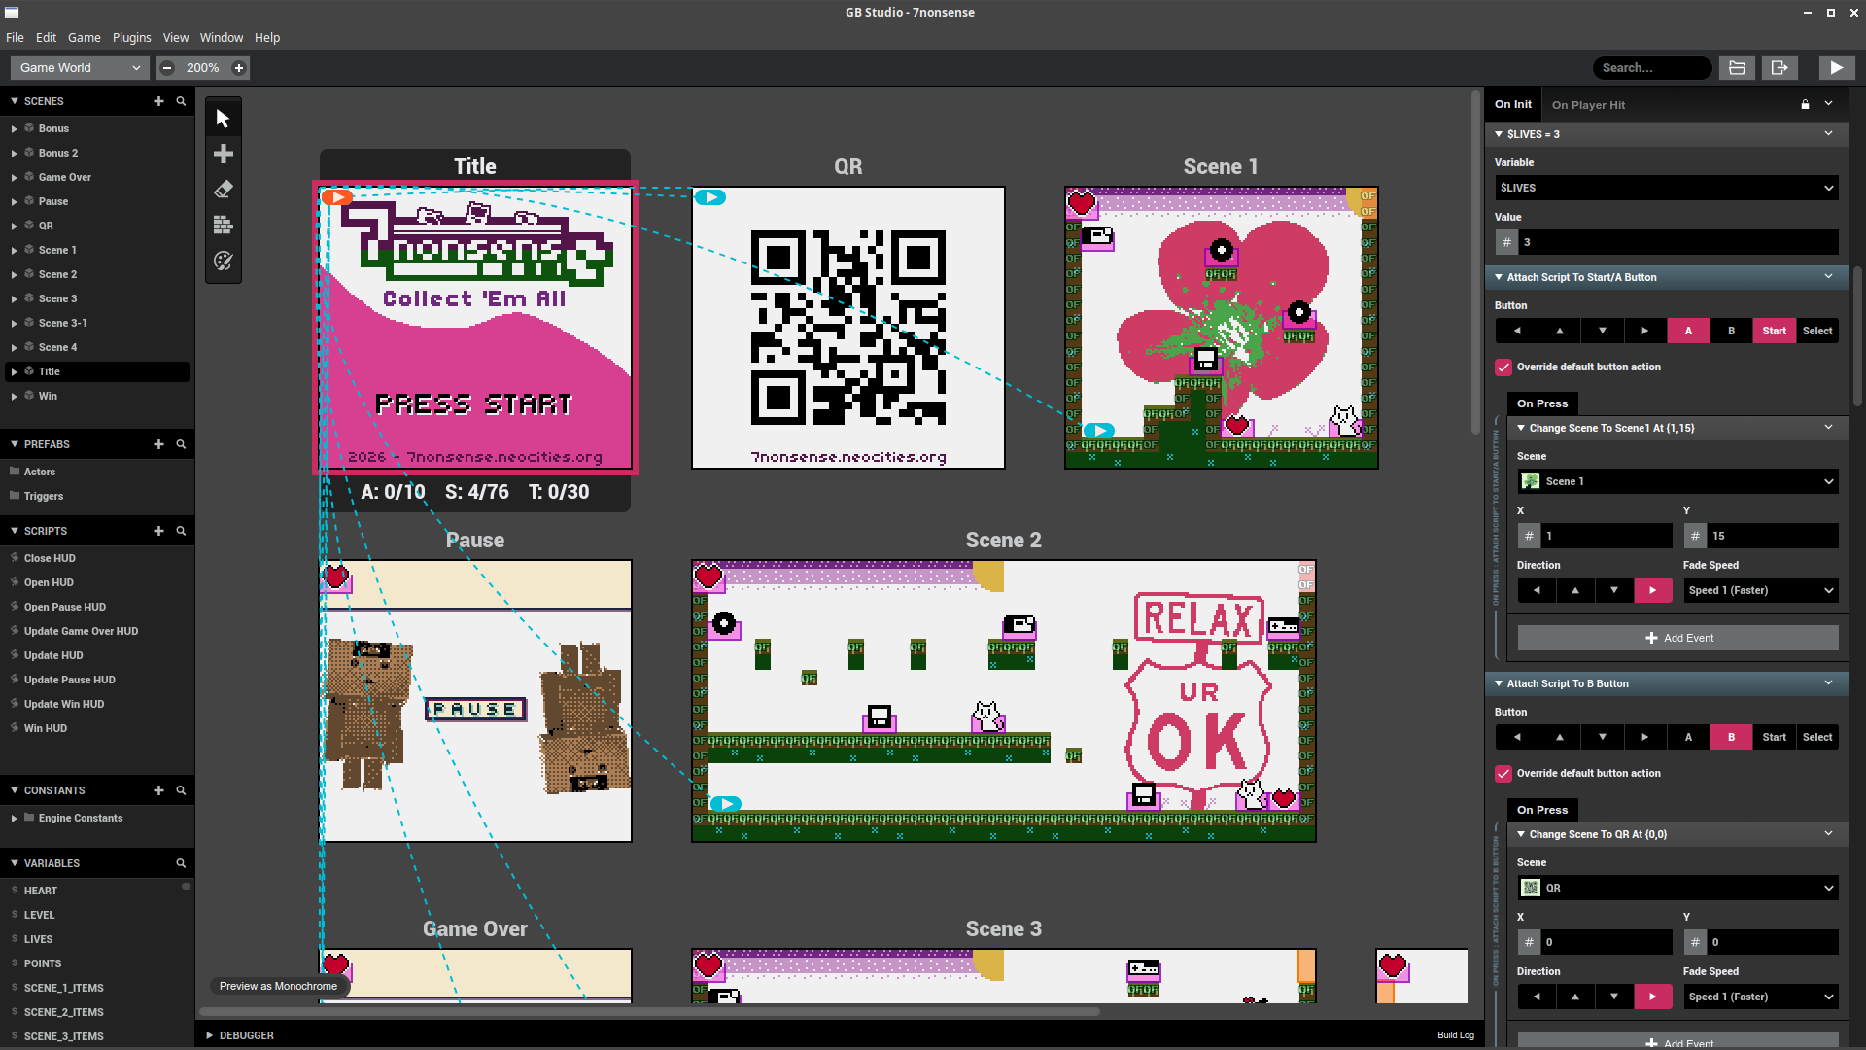The height and width of the screenshot is (1050, 1866).
Task: Select the pointer Selection tool
Action: click(223, 117)
